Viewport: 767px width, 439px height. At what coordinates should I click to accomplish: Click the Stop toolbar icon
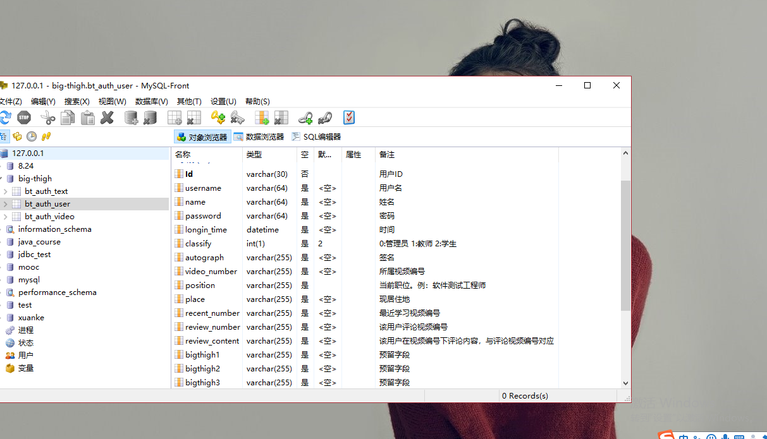pyautogui.click(x=24, y=117)
